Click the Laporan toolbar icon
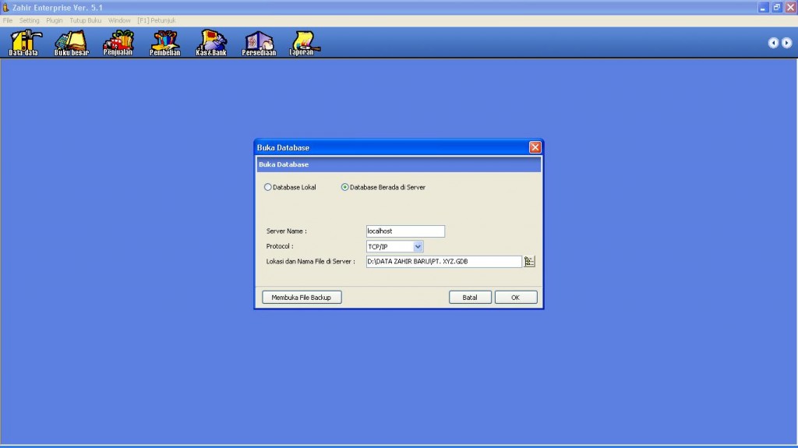 pos(302,42)
